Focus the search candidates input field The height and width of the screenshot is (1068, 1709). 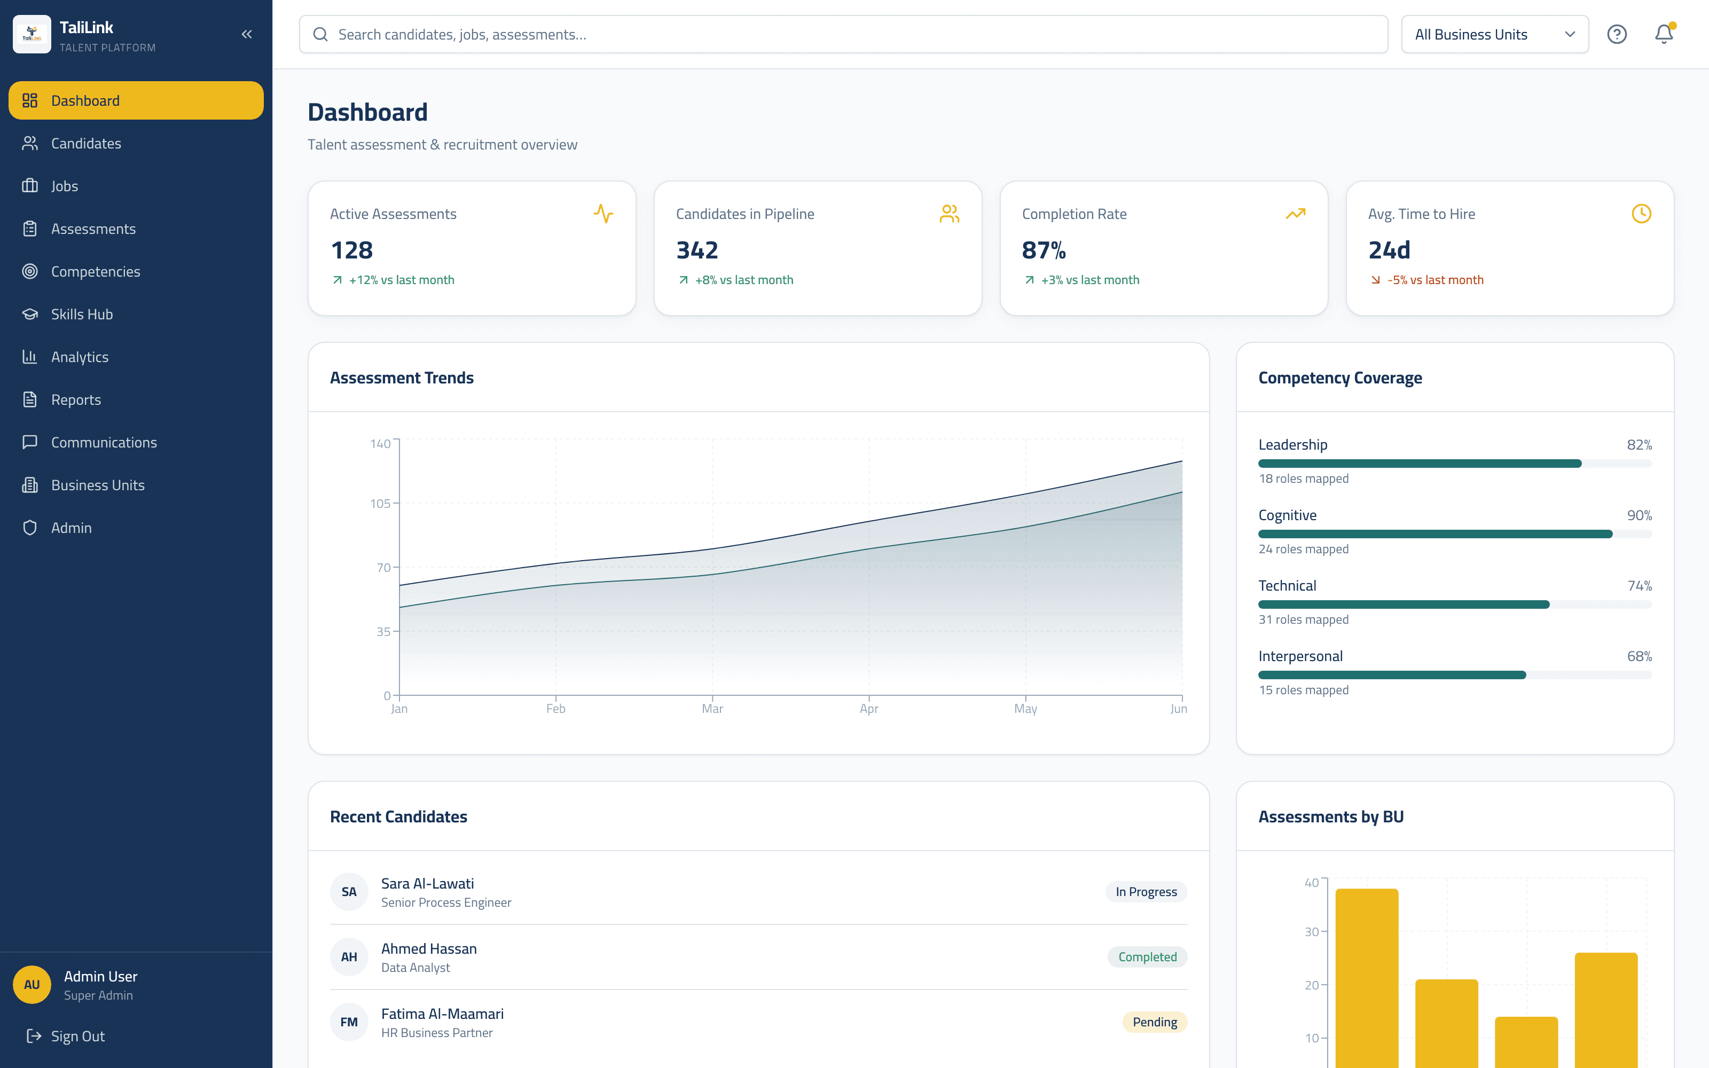point(843,34)
